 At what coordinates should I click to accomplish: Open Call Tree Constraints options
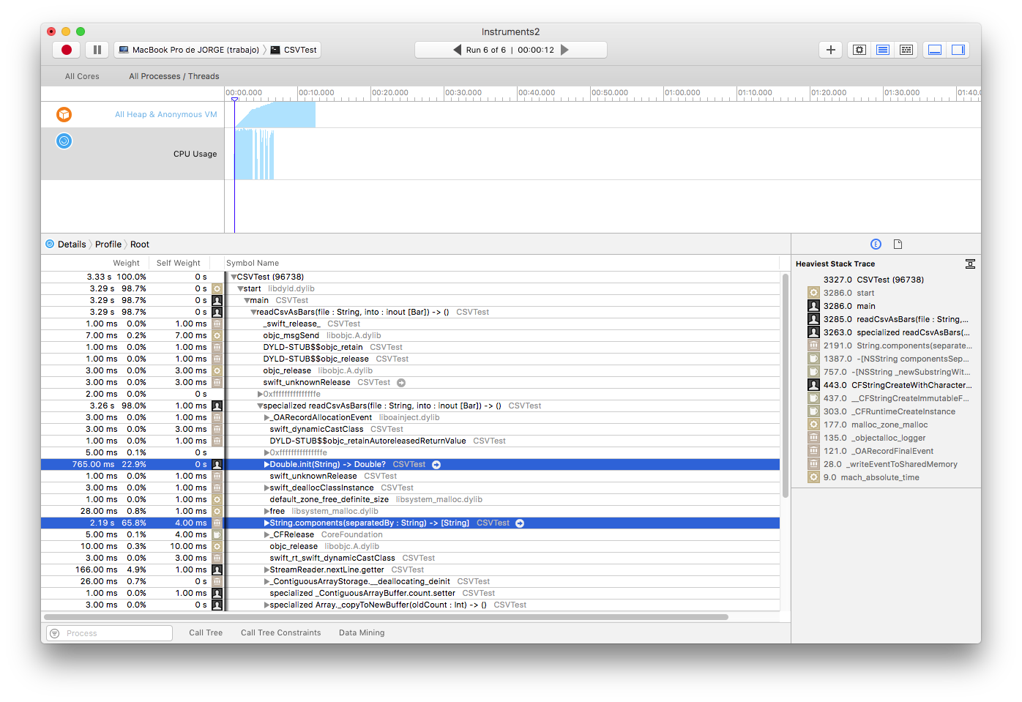coord(281,632)
